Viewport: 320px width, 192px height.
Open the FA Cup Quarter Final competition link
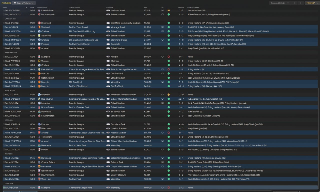point(79,107)
